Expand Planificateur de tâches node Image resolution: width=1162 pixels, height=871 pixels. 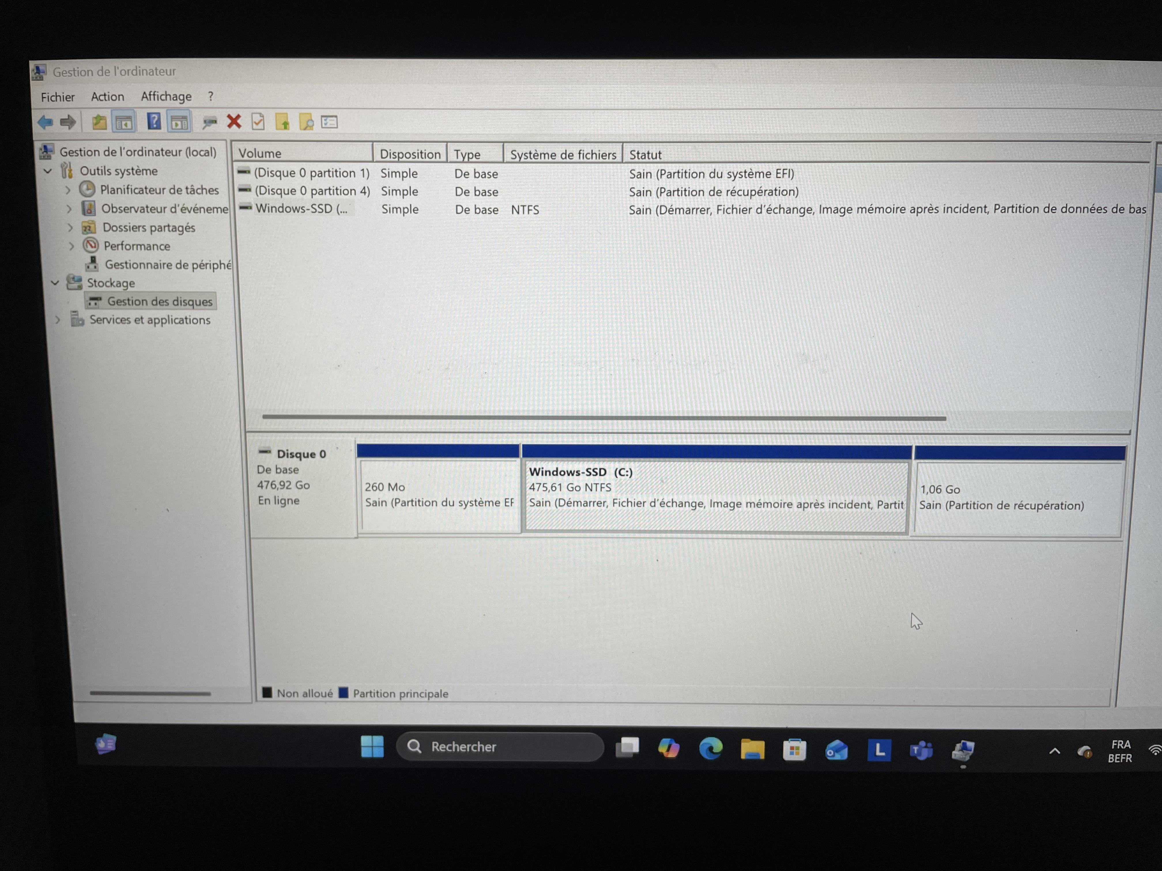click(x=68, y=190)
